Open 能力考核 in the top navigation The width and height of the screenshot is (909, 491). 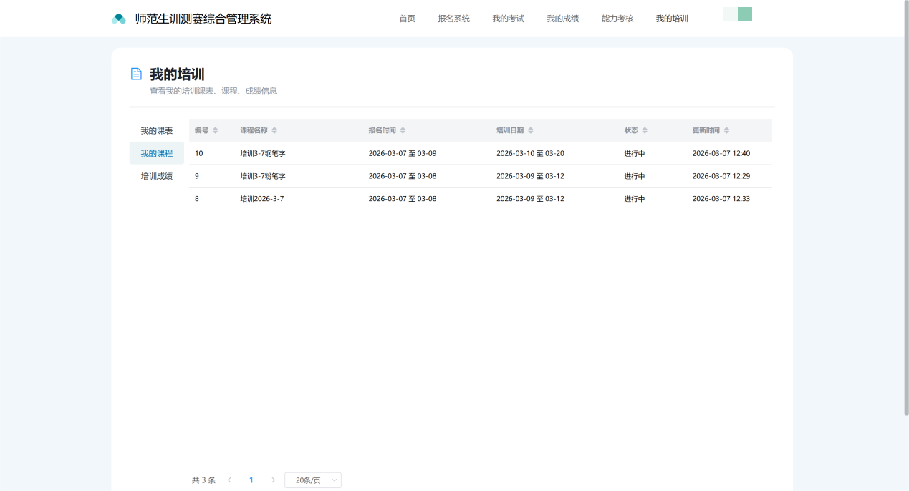(617, 19)
